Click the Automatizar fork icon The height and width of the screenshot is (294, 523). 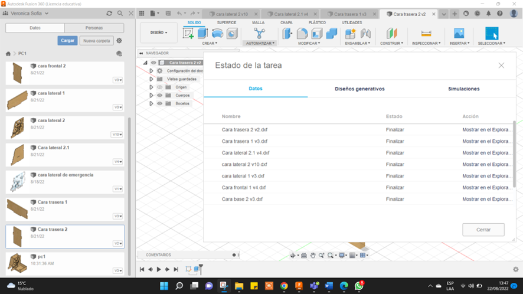[259, 34]
